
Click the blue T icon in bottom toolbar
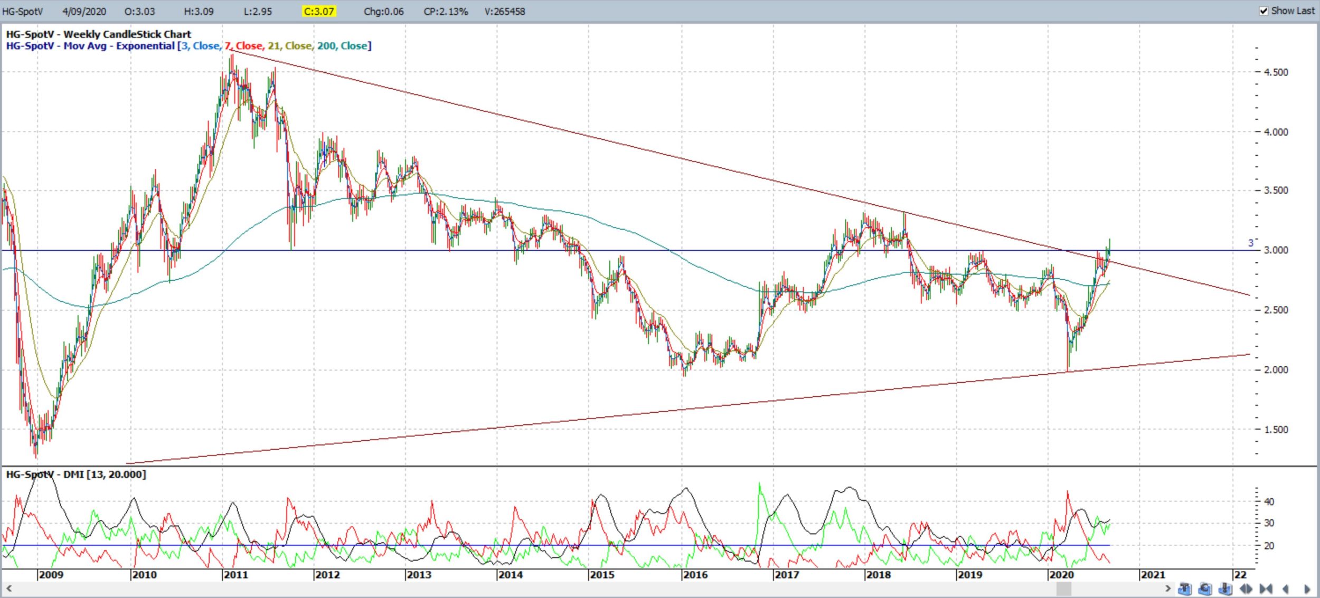click(x=1185, y=588)
